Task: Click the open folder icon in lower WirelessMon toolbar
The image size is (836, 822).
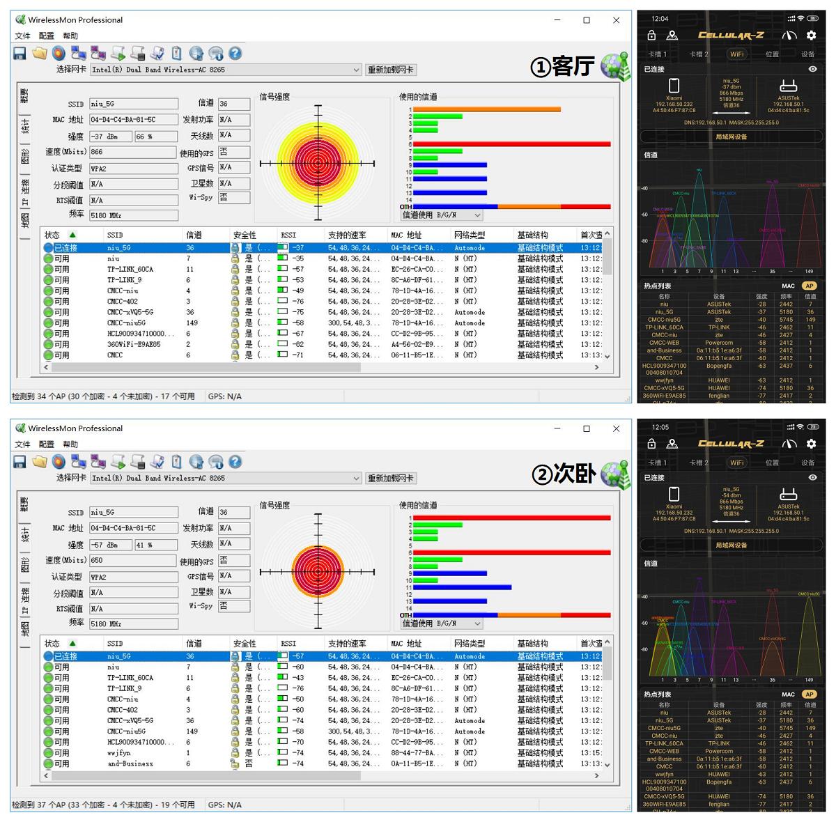Action: tap(40, 461)
